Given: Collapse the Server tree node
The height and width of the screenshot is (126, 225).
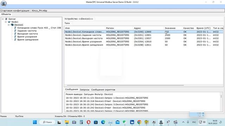Looking at the screenshot, I should pyautogui.click(x=3, y=19).
